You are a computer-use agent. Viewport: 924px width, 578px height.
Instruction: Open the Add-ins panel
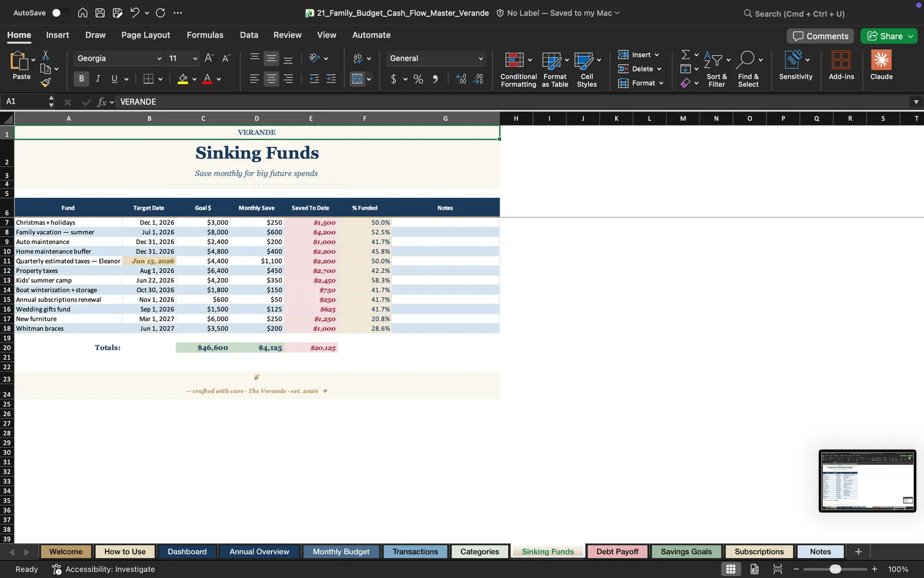(841, 65)
